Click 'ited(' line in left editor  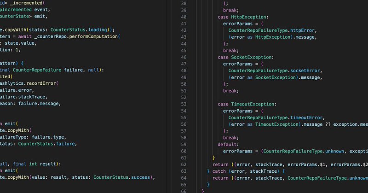click(x=6, y=77)
